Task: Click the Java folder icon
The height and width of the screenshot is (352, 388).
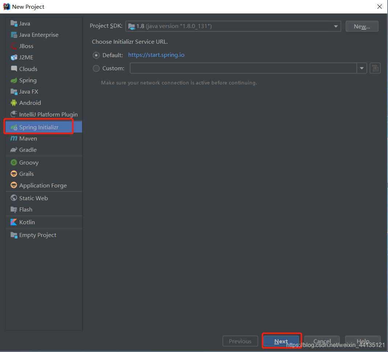Action: click(x=14, y=23)
